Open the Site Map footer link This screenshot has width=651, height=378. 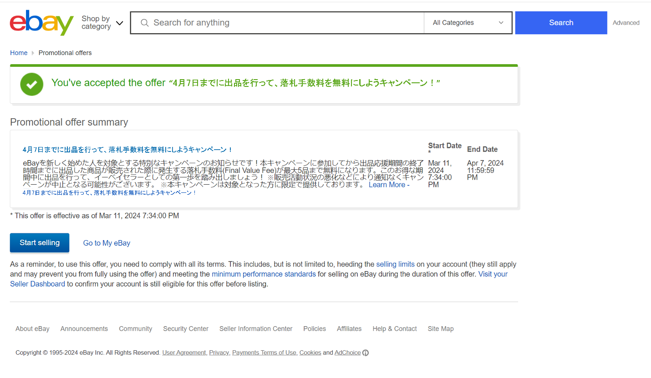tap(440, 329)
